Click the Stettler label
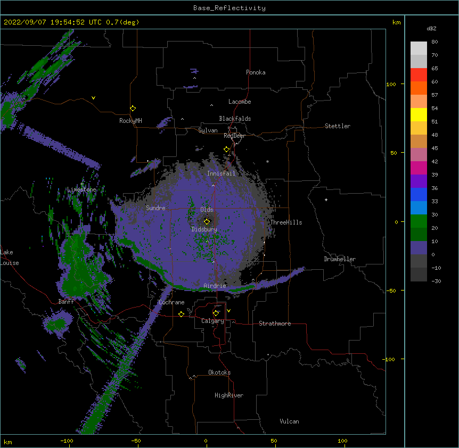Screen dimensions: 459x448 pos(338,126)
